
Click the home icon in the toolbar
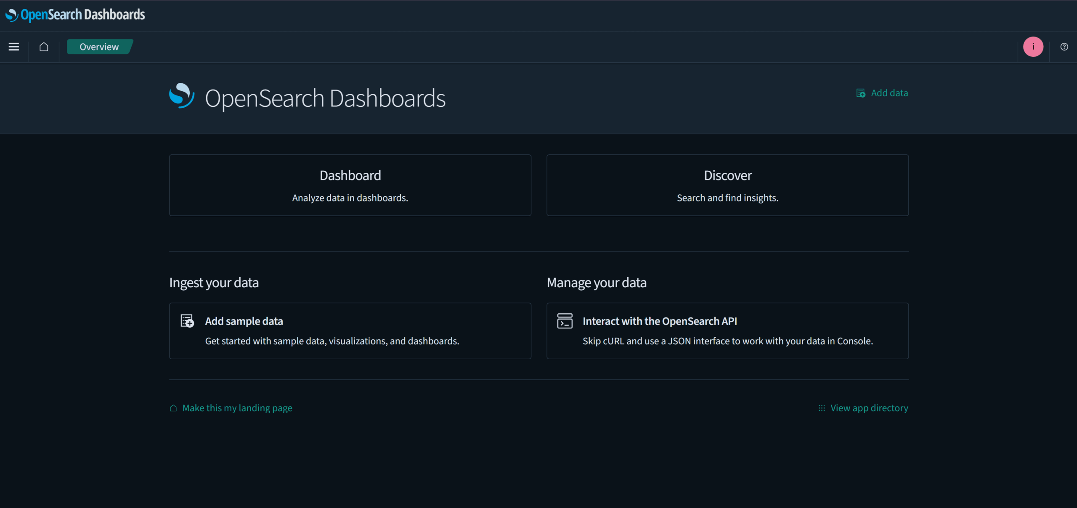click(43, 47)
